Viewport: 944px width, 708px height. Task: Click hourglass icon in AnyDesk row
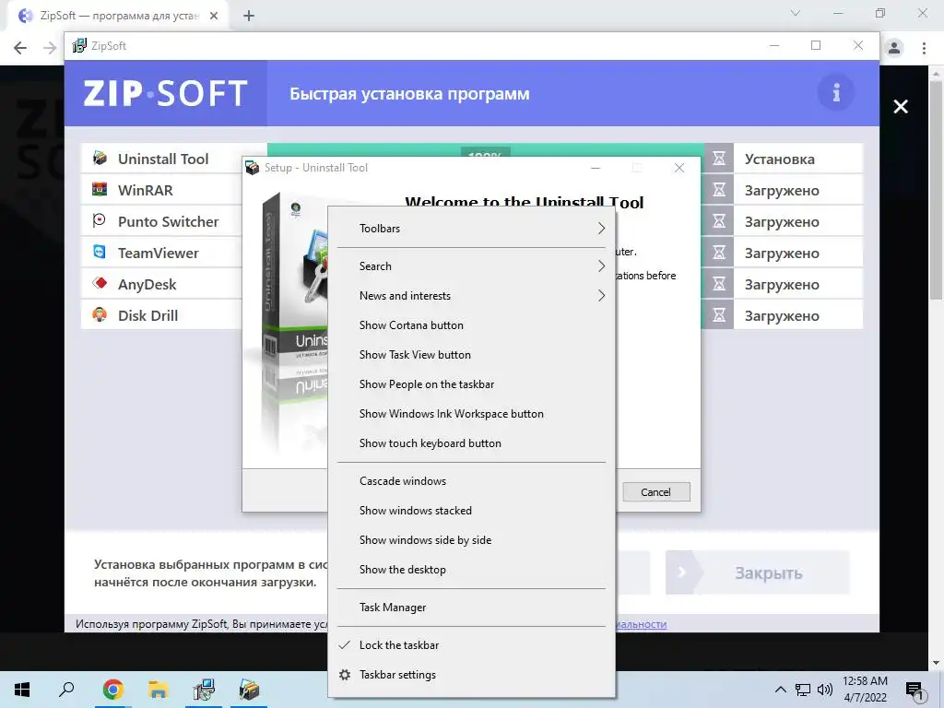pyautogui.click(x=719, y=284)
